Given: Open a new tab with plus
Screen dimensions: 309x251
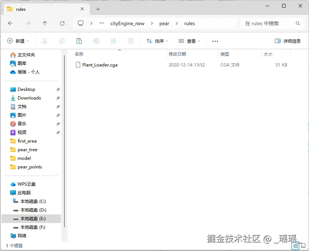Looking at the screenshot, I should click(98, 9).
